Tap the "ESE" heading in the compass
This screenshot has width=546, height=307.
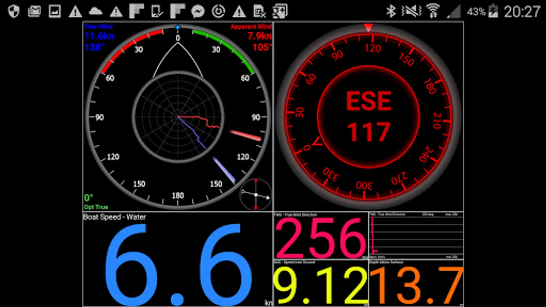click(369, 101)
